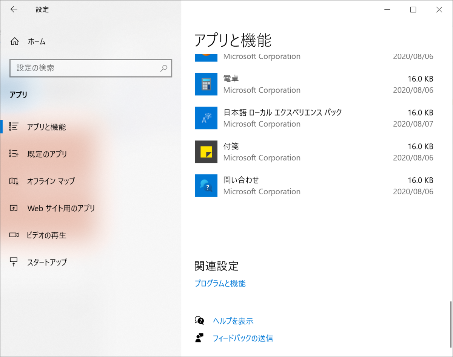Click the Web サイト用のアプリ sidebar icon
The width and height of the screenshot is (453, 357).
coord(14,208)
